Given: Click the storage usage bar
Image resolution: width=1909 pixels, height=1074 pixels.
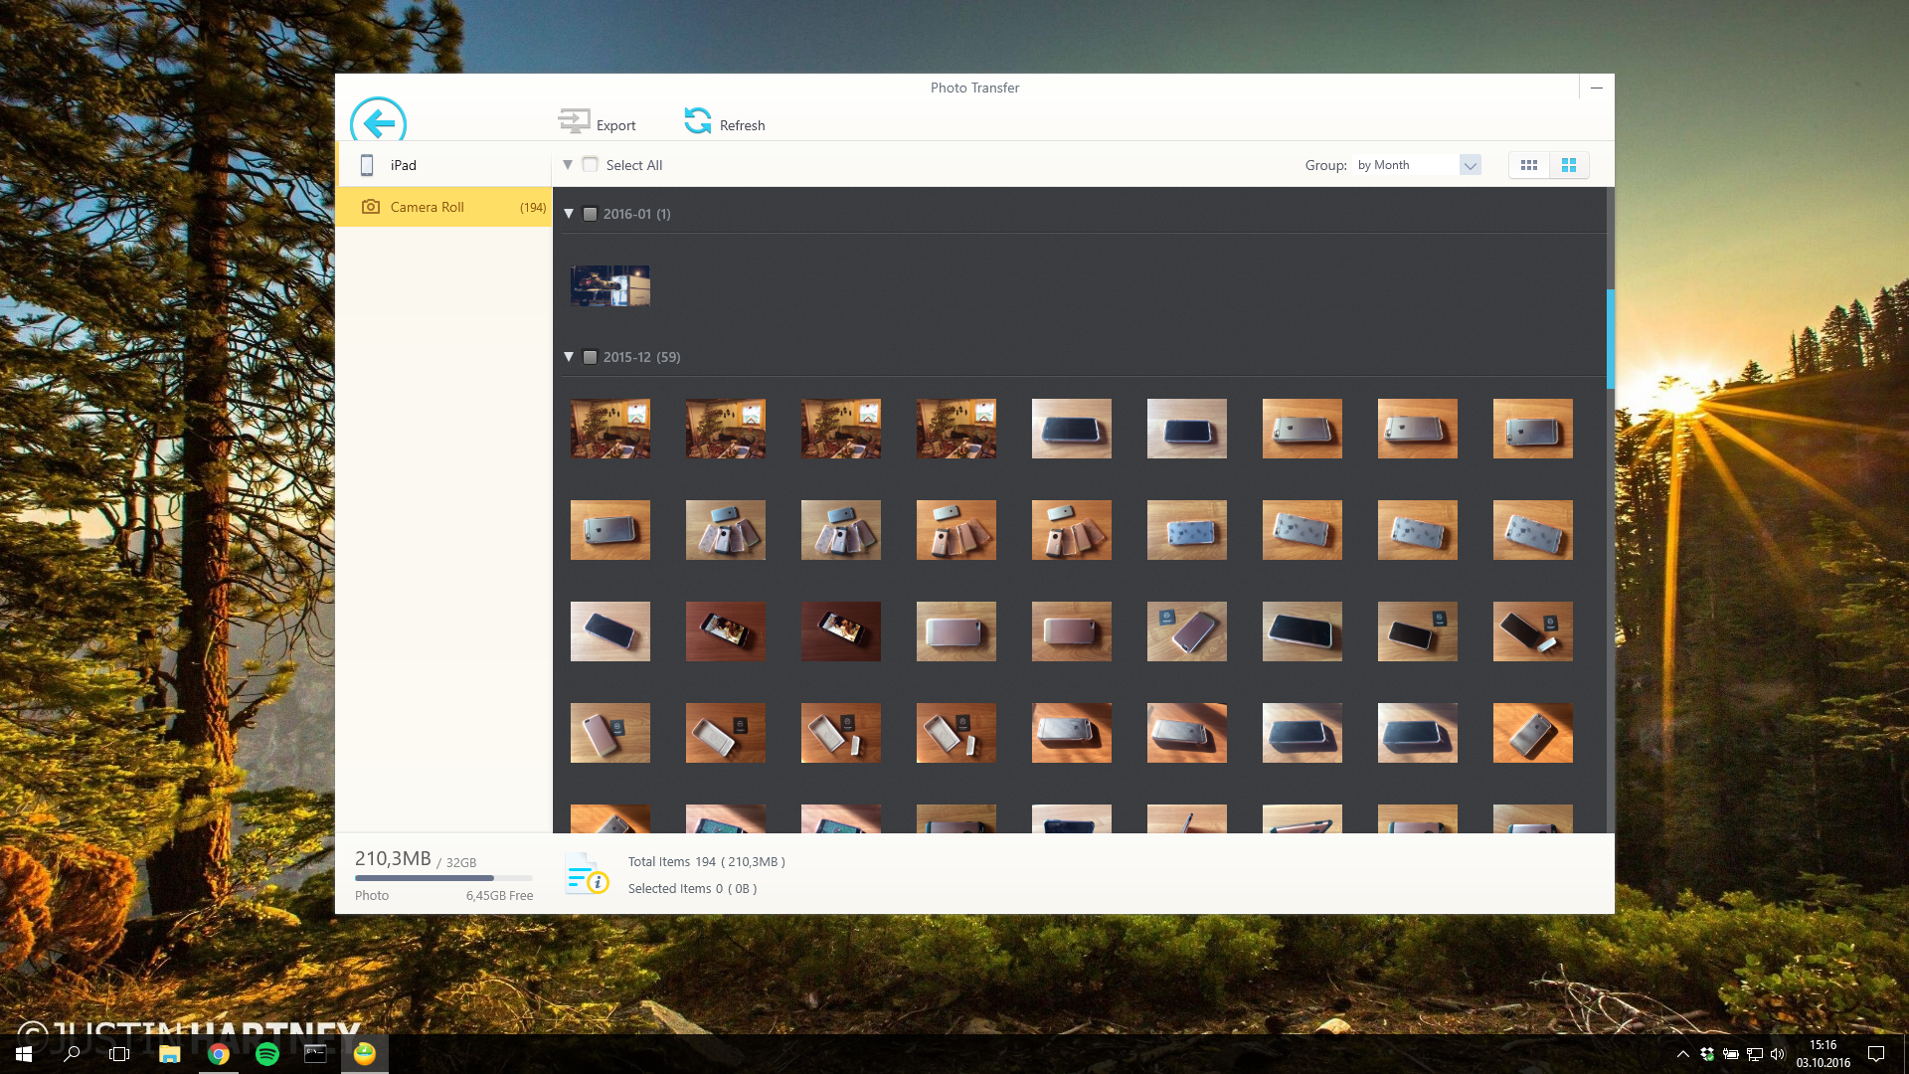Looking at the screenshot, I should tap(443, 878).
